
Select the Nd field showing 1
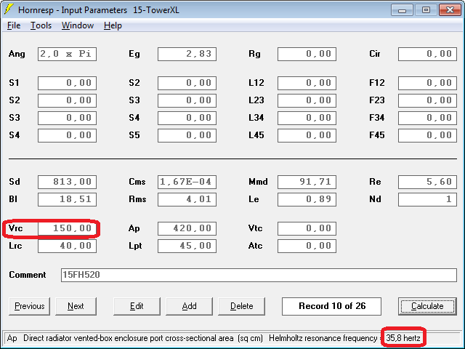427,199
